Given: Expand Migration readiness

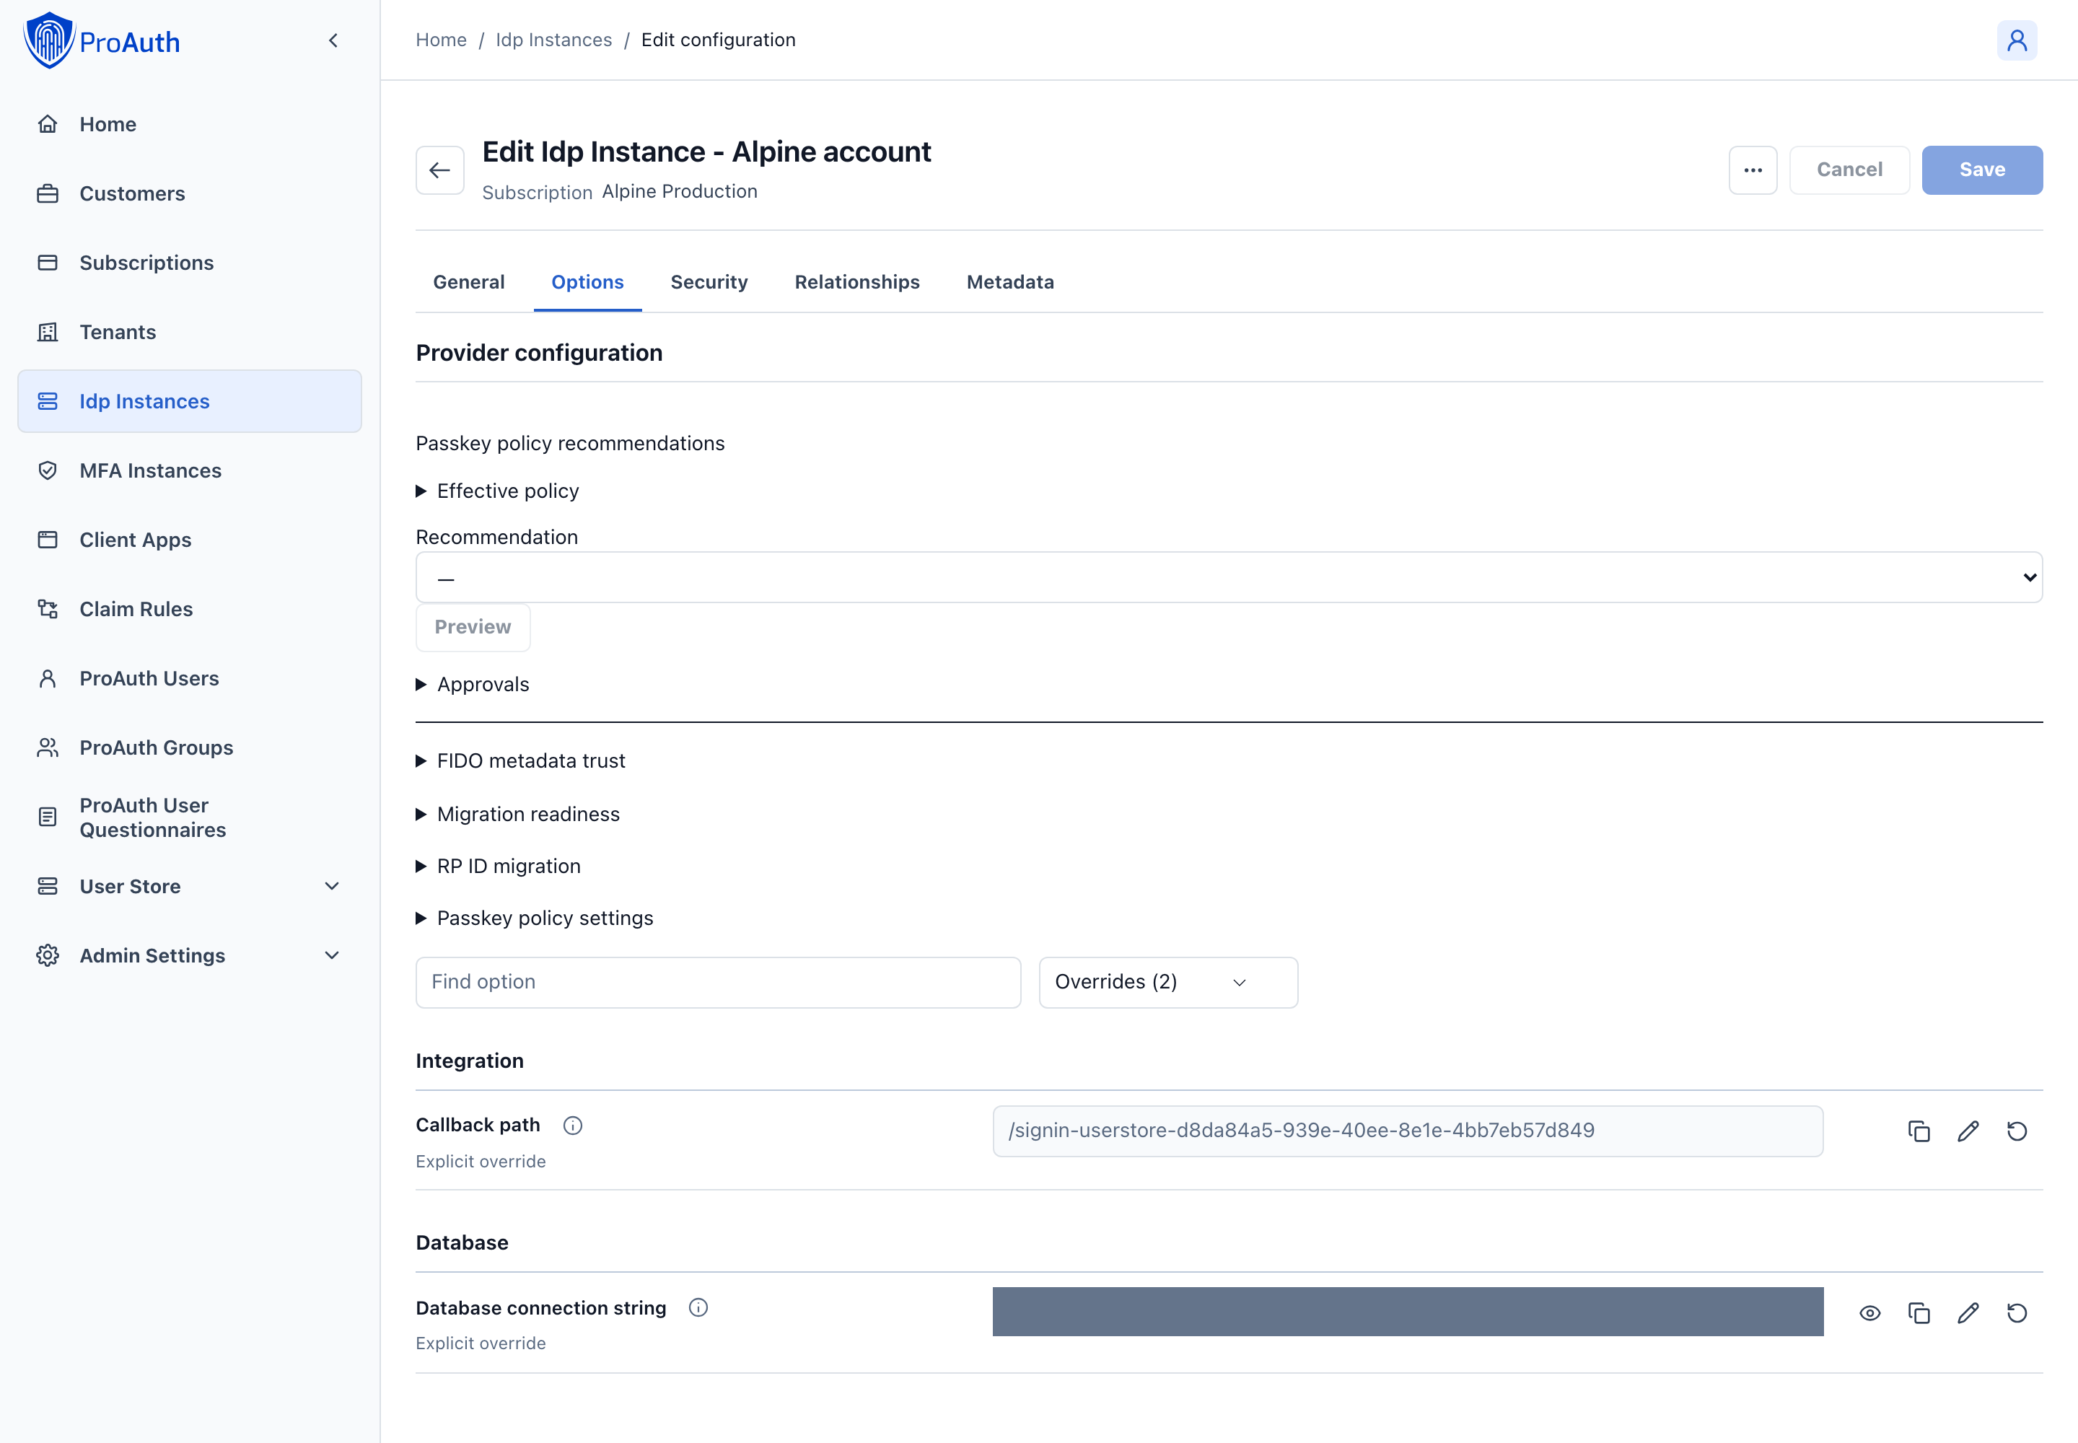Looking at the screenshot, I should point(518,815).
